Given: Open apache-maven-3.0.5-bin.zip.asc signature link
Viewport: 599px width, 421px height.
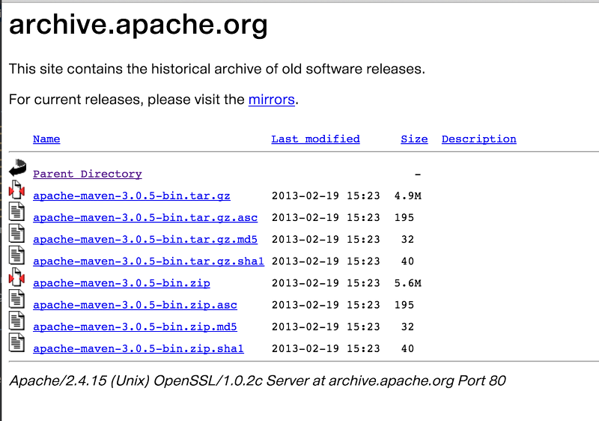Looking at the screenshot, I should (x=135, y=305).
